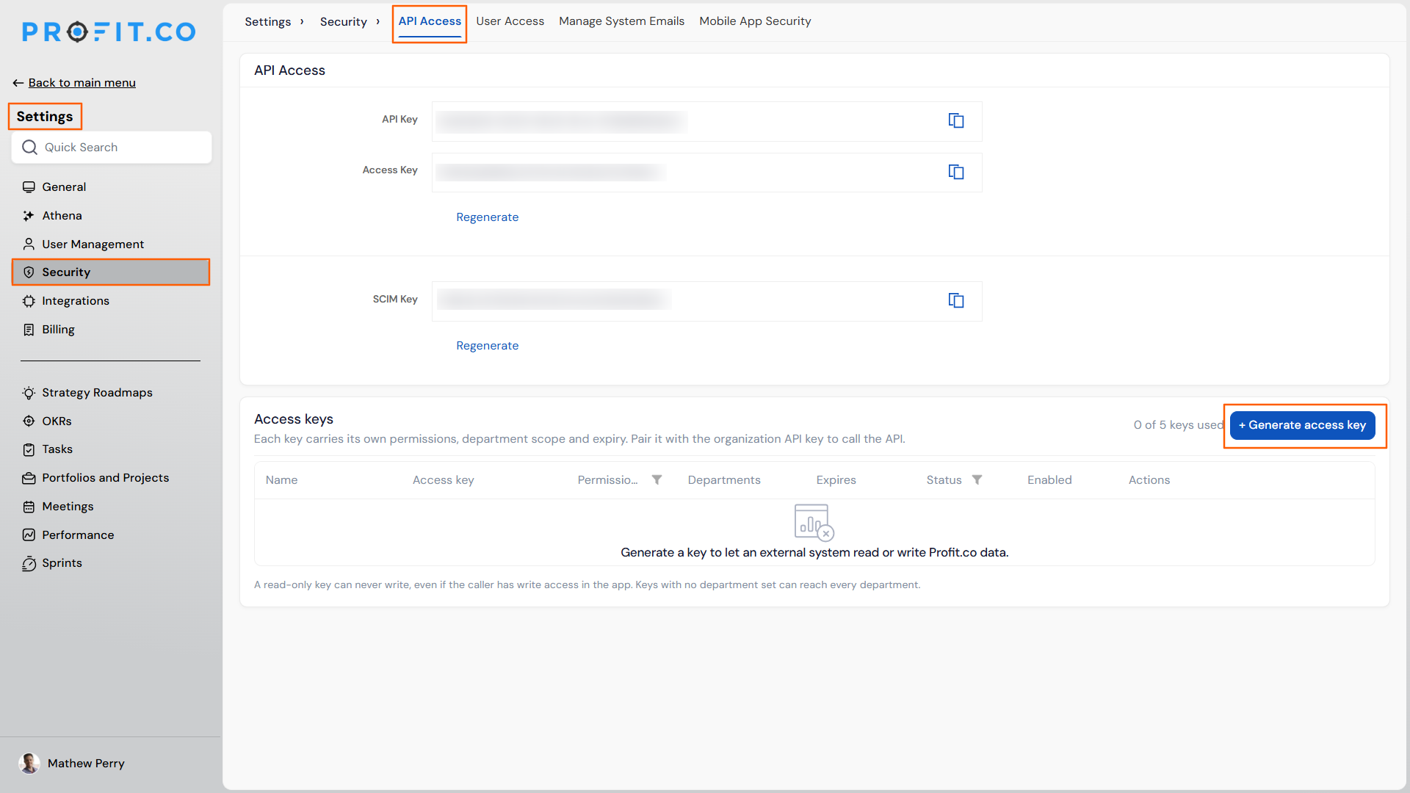The image size is (1410, 793).
Task: Click the Access keys section heading
Action: point(294,419)
